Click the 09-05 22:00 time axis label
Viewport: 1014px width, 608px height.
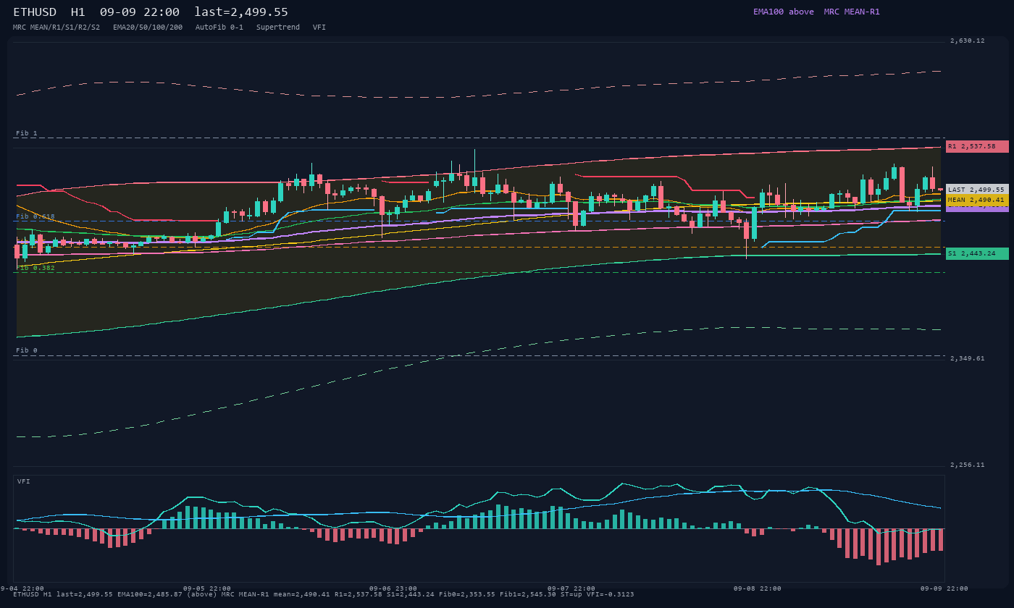207,588
